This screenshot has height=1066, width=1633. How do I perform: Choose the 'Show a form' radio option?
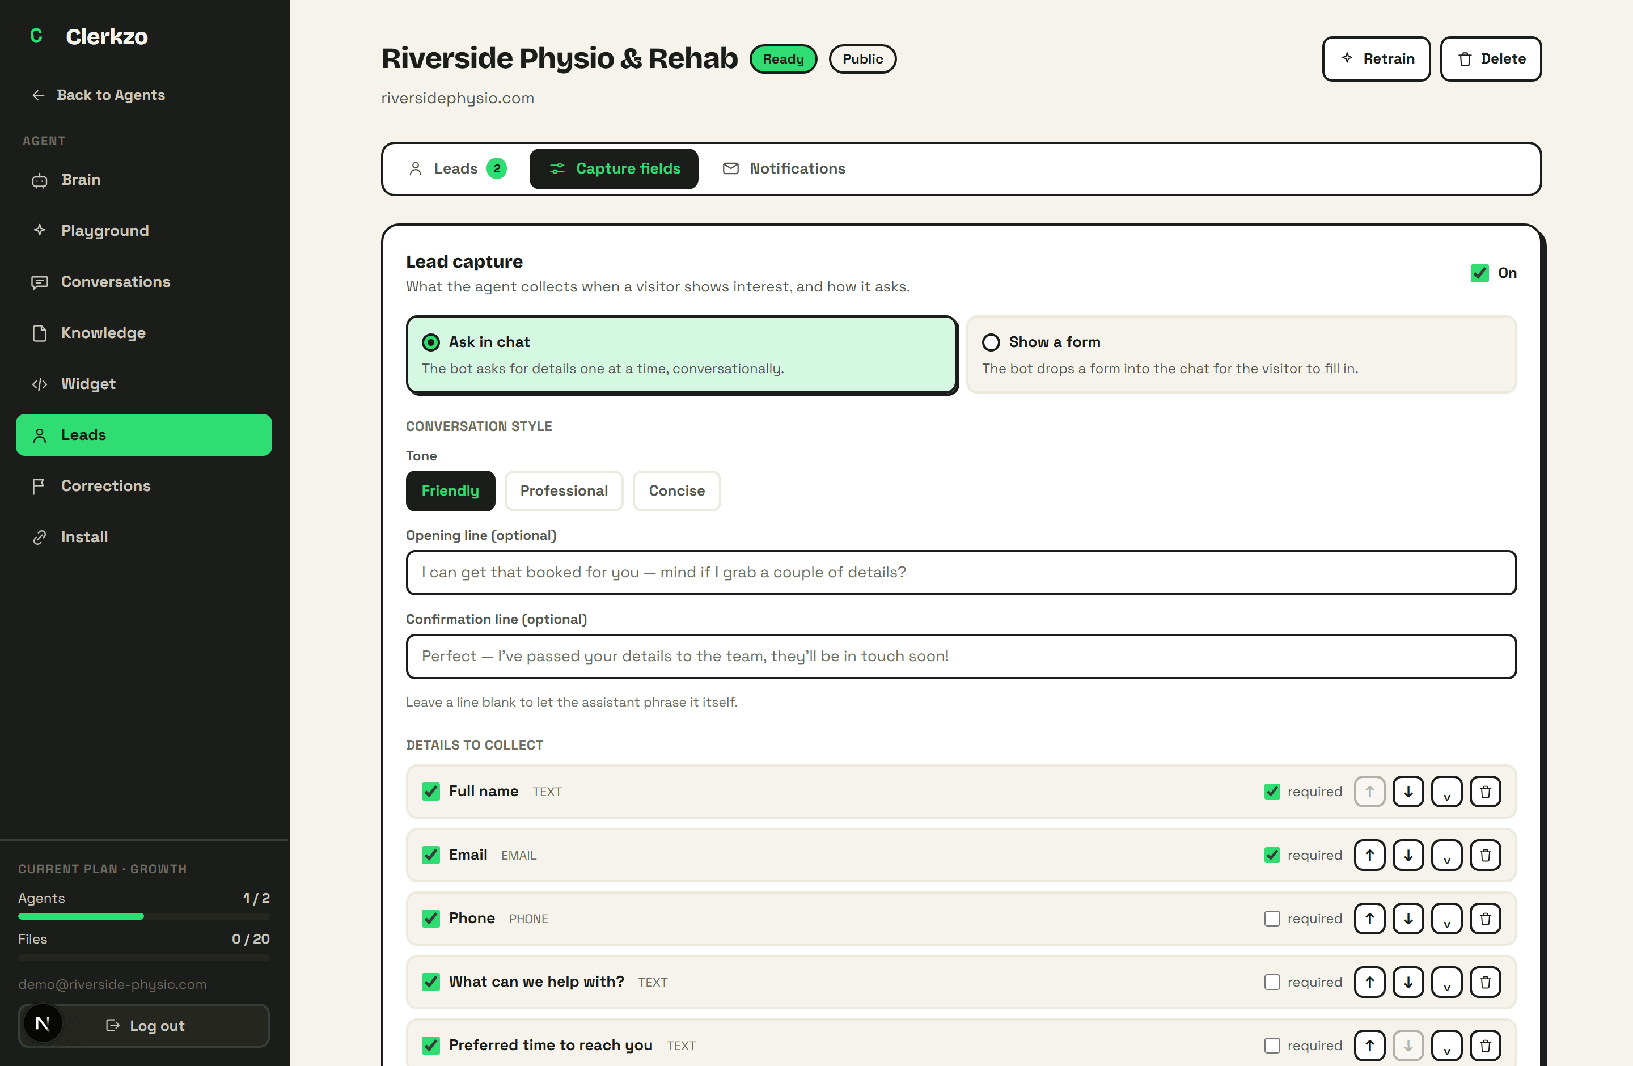click(x=991, y=341)
